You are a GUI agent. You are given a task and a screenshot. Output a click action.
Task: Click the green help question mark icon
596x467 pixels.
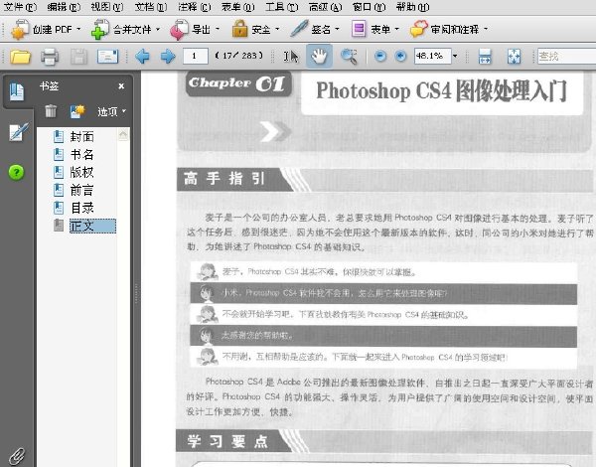coord(16,172)
